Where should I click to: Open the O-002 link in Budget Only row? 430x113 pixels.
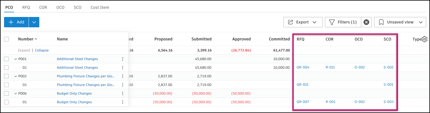(x=360, y=102)
